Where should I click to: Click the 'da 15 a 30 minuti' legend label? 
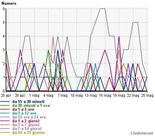[28, 101]
